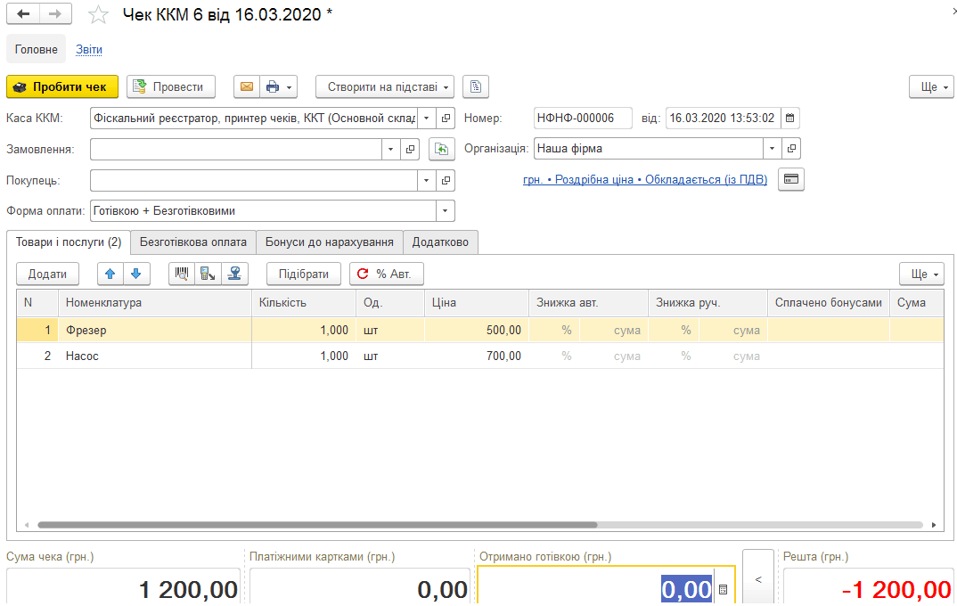This screenshot has width=957, height=606.
Task: Expand the Замовлення dropdown list
Action: coord(390,149)
